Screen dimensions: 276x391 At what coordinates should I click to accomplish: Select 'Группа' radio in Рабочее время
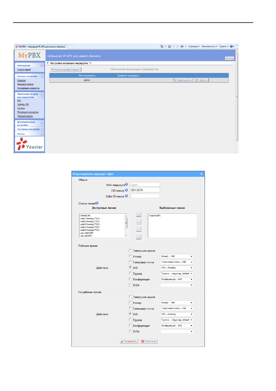click(130, 273)
